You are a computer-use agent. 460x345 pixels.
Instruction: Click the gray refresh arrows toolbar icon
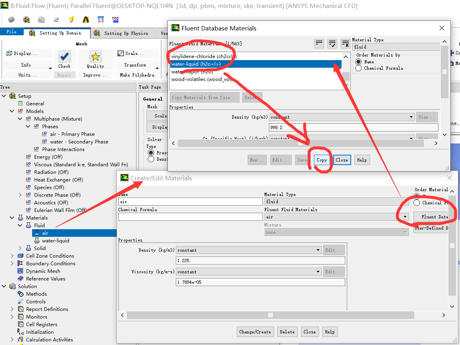pos(56,20)
